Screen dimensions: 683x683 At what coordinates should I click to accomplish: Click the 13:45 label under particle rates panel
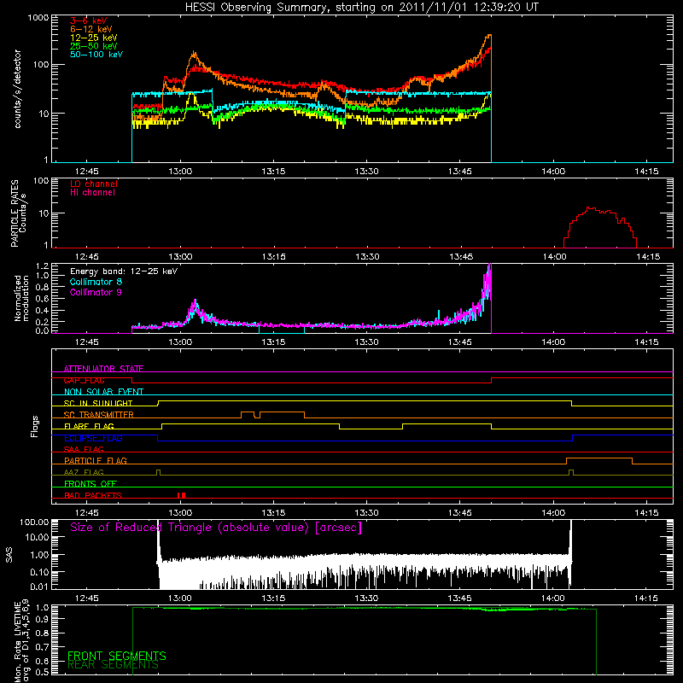point(461,256)
